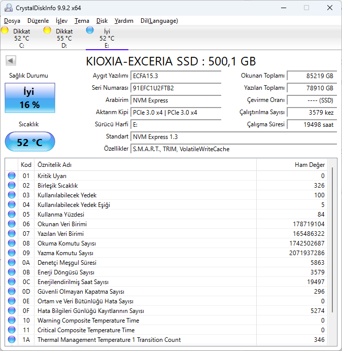Select drive E: İyi tab
The image size is (342, 351).
107,38
